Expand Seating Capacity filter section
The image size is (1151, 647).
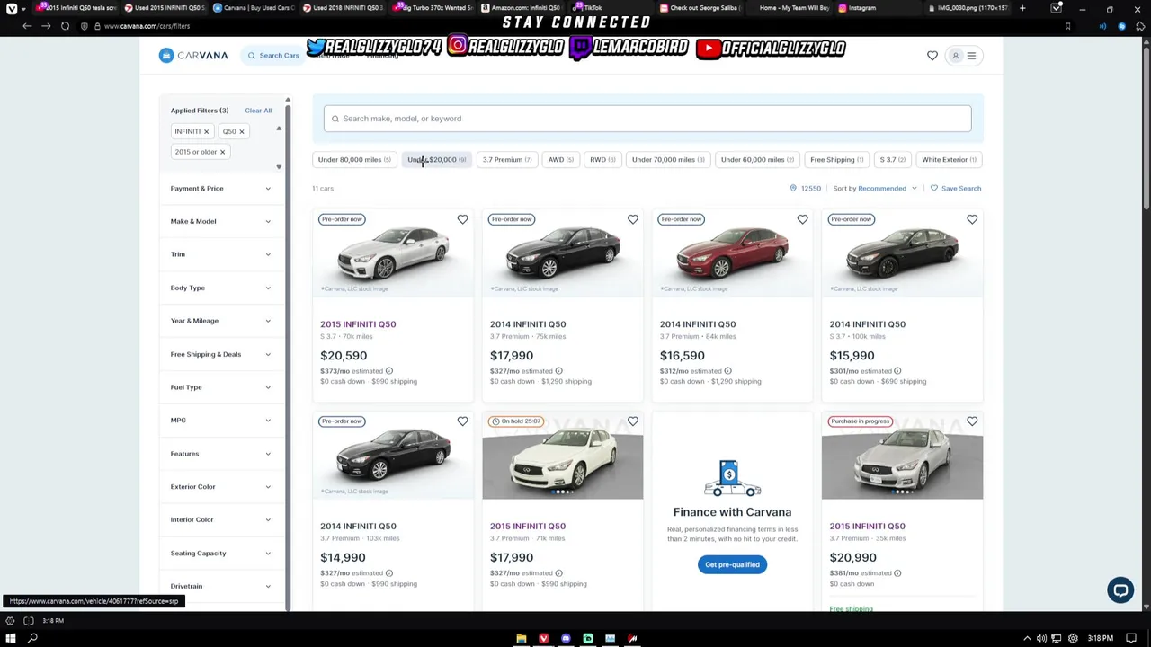pyautogui.click(x=220, y=554)
